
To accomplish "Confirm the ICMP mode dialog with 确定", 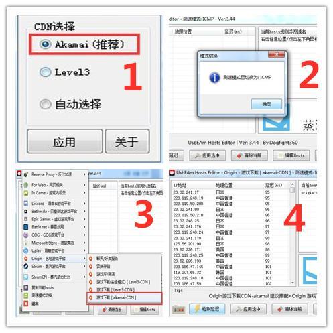I will point(267,104).
